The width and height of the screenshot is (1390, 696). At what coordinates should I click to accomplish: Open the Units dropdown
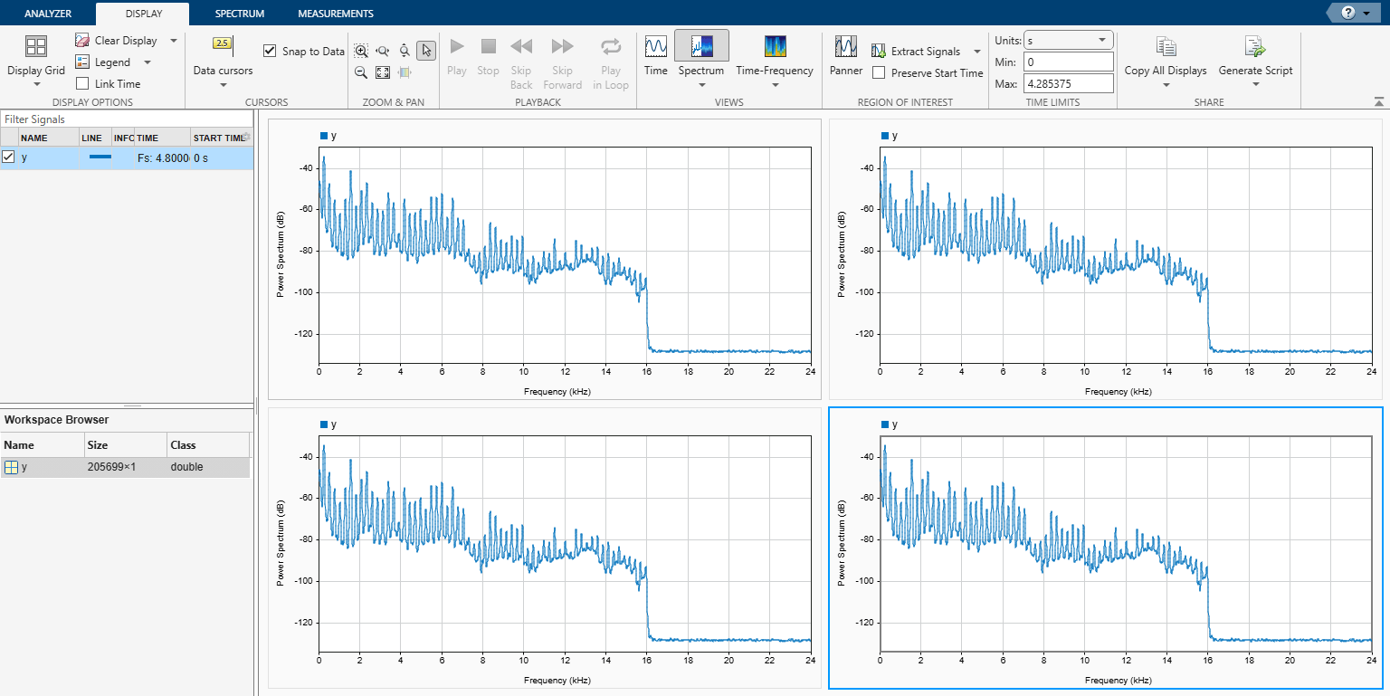pos(1068,40)
